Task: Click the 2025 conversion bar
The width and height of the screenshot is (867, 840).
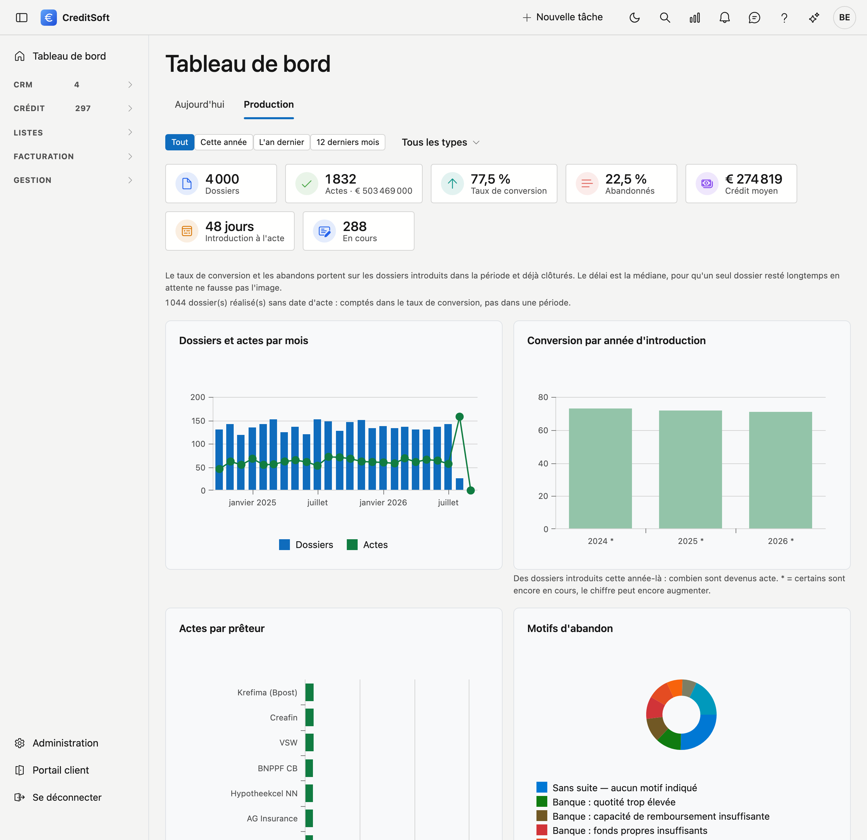Action: 690,469
